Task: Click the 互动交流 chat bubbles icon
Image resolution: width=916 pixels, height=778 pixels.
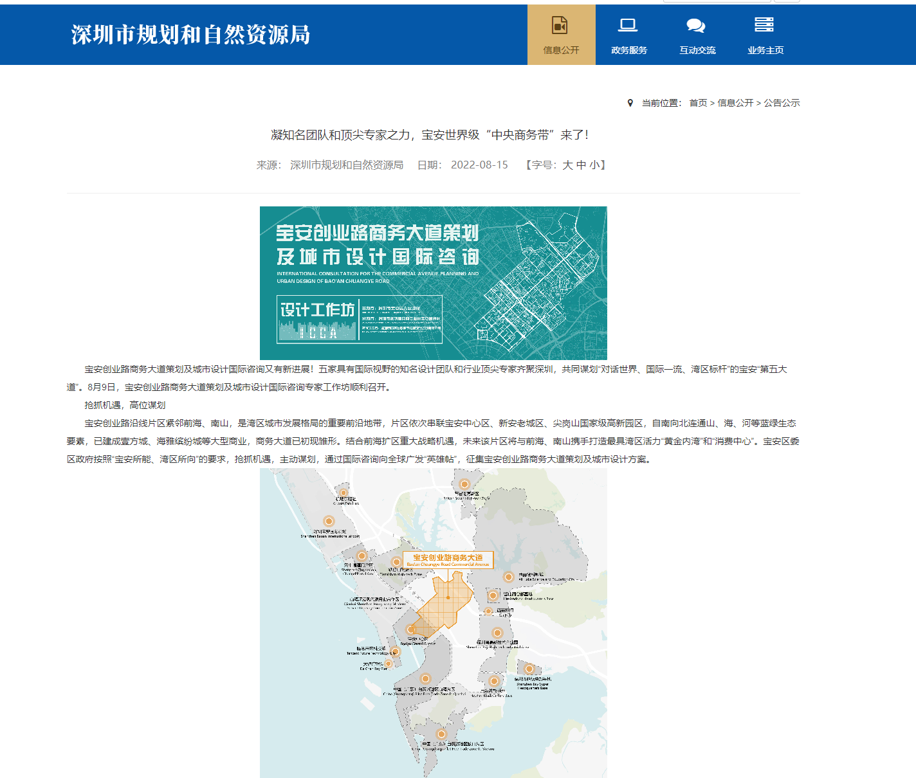Action: 696,26
